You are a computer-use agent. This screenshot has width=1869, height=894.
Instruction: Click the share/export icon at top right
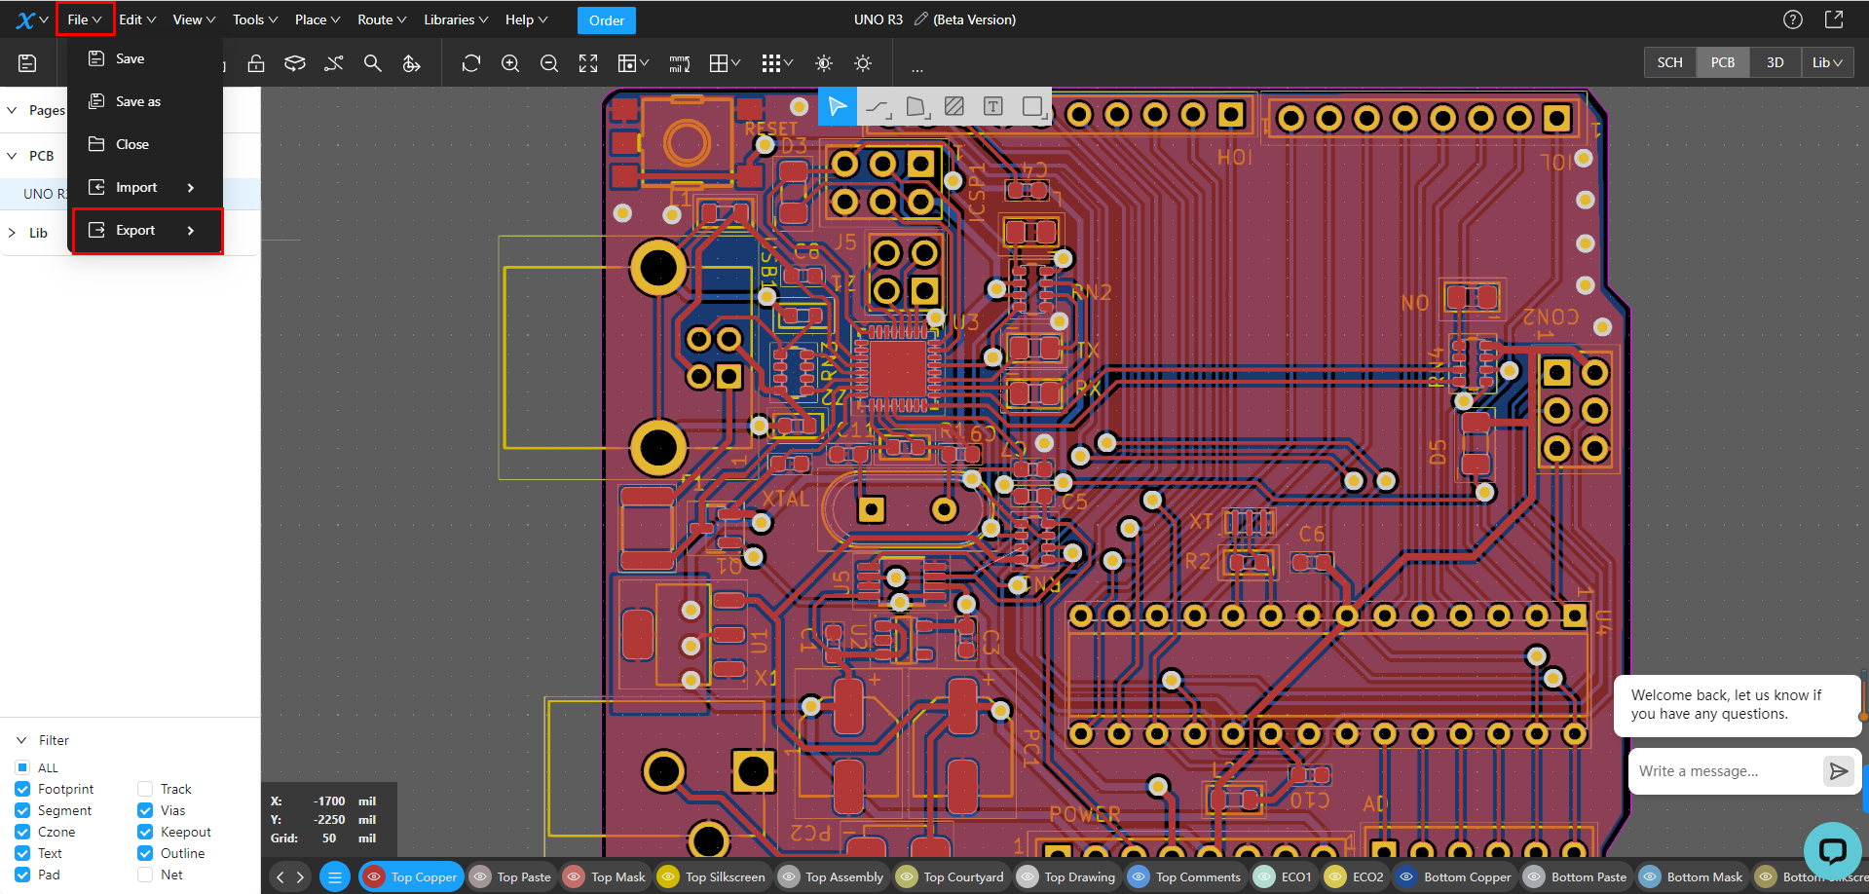[x=1834, y=19]
